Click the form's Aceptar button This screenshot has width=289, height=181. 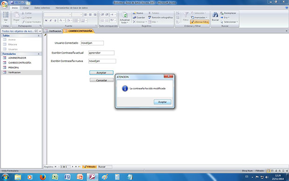point(101,73)
